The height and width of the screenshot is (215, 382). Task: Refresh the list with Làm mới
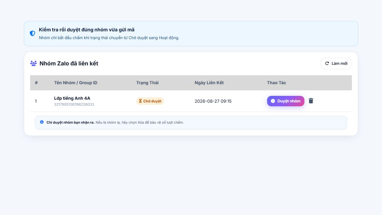point(336,64)
